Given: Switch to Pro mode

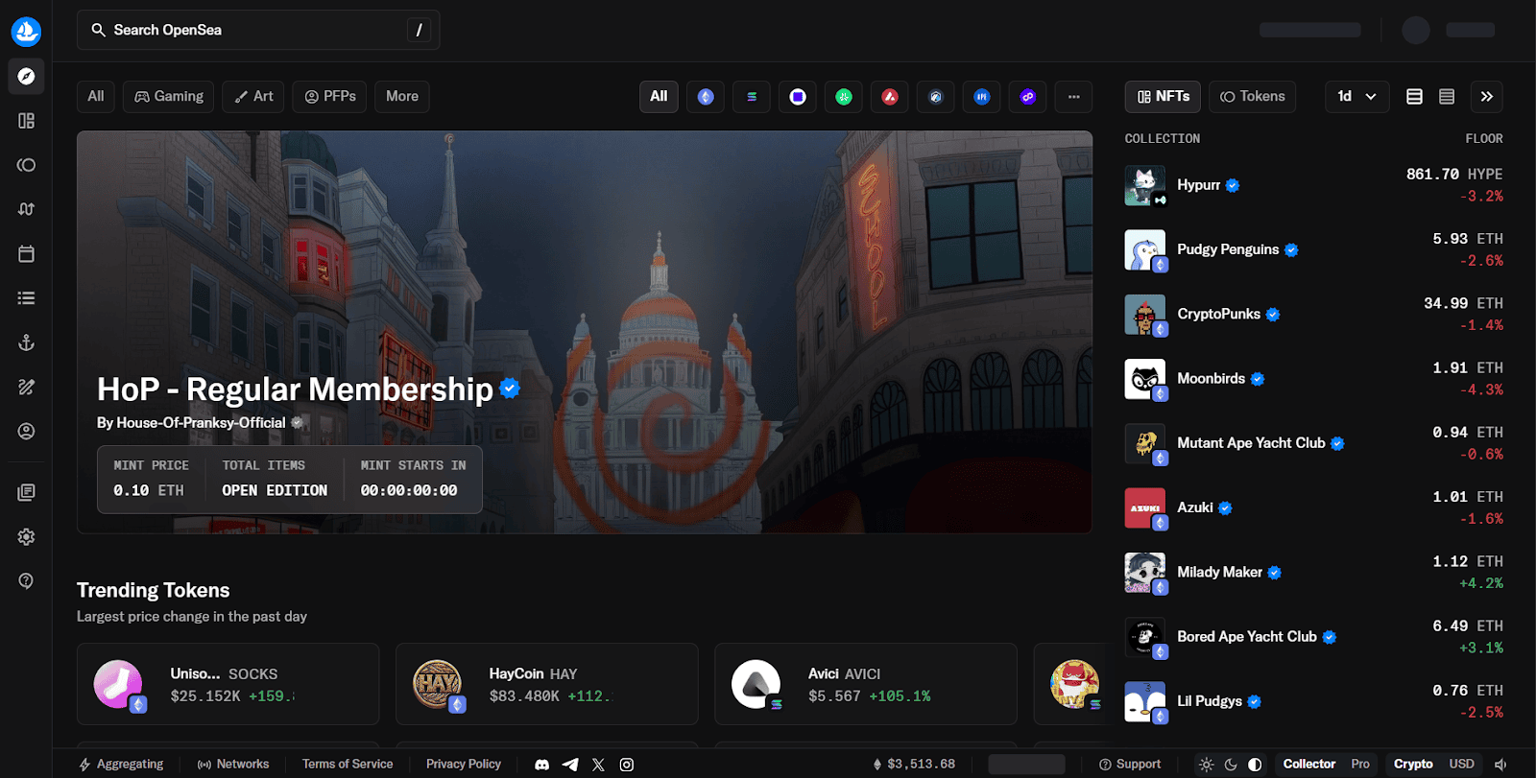Looking at the screenshot, I should (x=1360, y=765).
